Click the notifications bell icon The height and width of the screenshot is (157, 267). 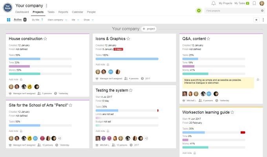click(213, 3)
